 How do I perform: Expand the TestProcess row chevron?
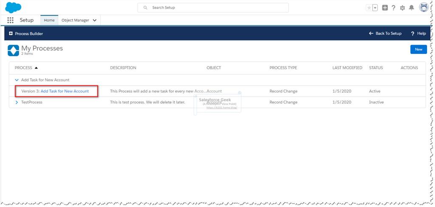17,102
